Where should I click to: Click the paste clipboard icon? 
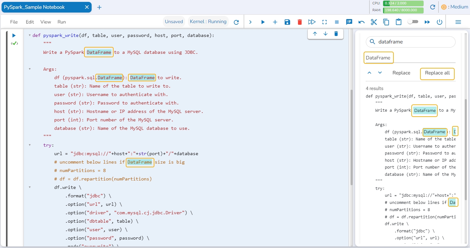point(398,22)
